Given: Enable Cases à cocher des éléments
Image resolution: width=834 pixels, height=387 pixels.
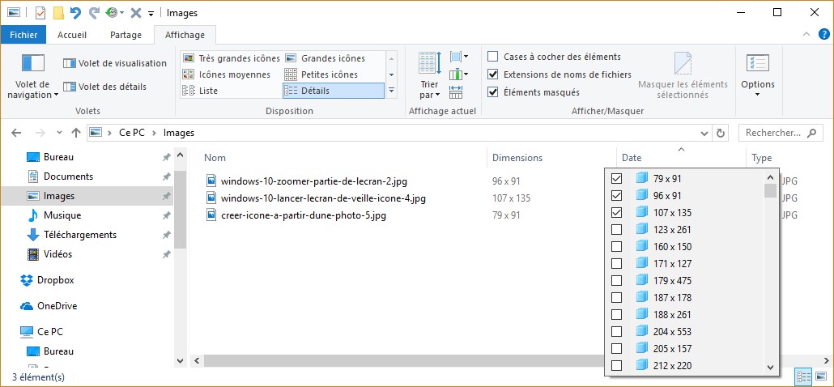Looking at the screenshot, I should pos(492,57).
